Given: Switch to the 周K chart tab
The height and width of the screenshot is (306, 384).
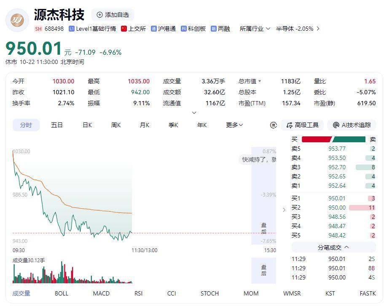Looking at the screenshot, I should point(116,125).
